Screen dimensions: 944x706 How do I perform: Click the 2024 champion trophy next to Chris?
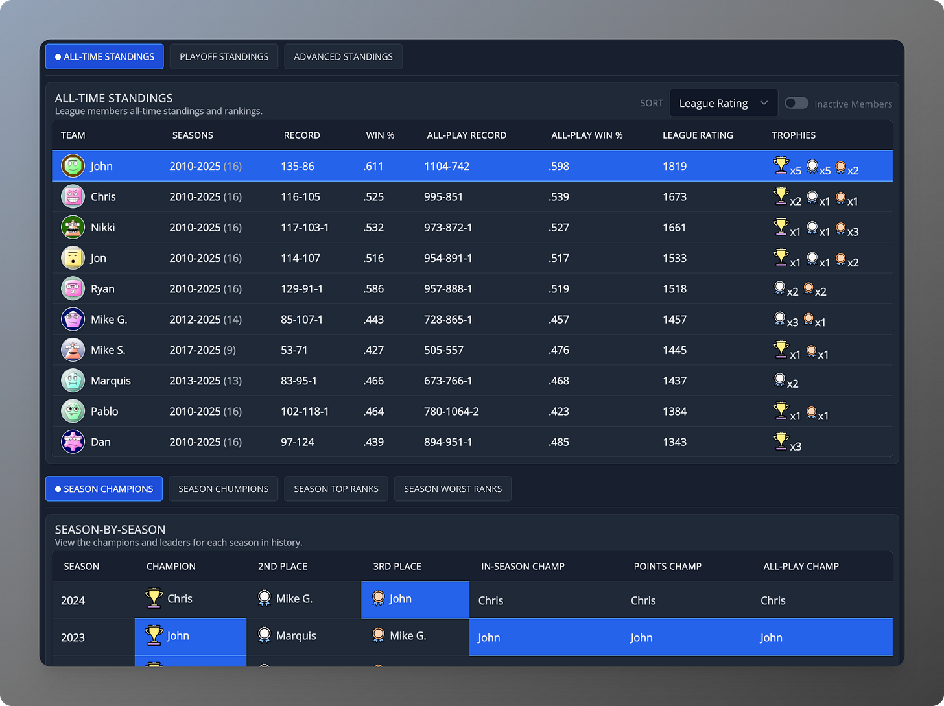point(154,598)
